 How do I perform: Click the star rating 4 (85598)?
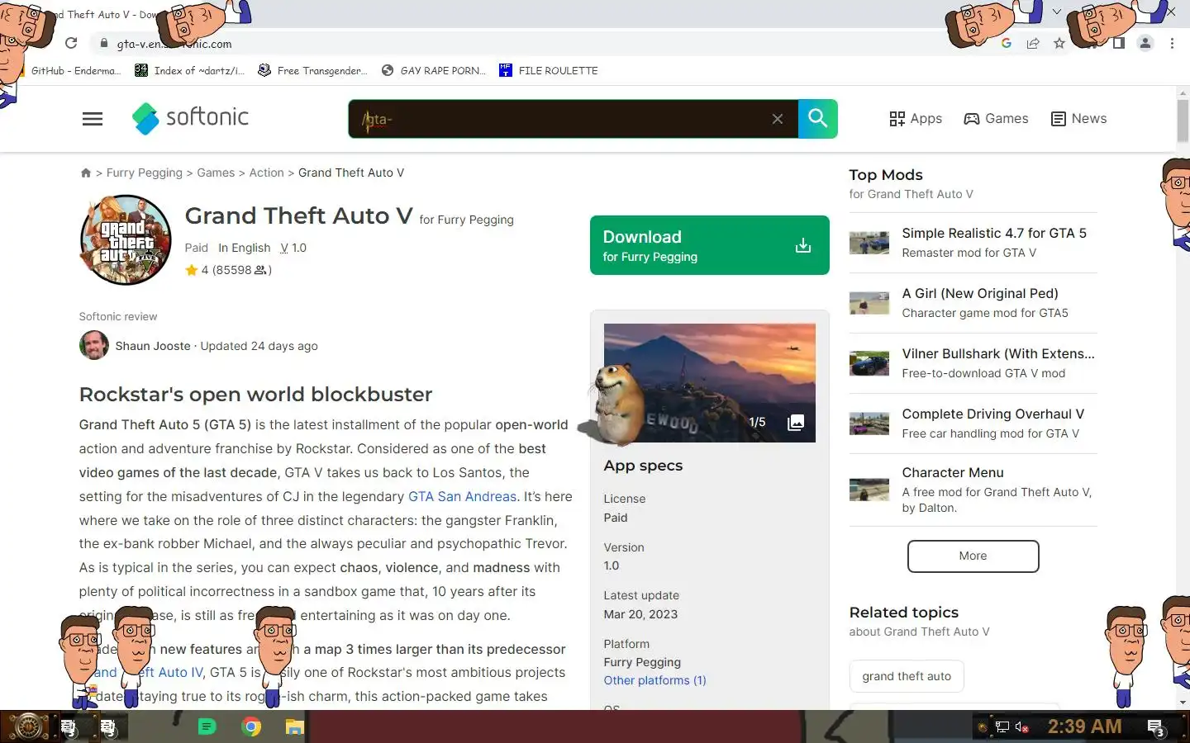228,270
